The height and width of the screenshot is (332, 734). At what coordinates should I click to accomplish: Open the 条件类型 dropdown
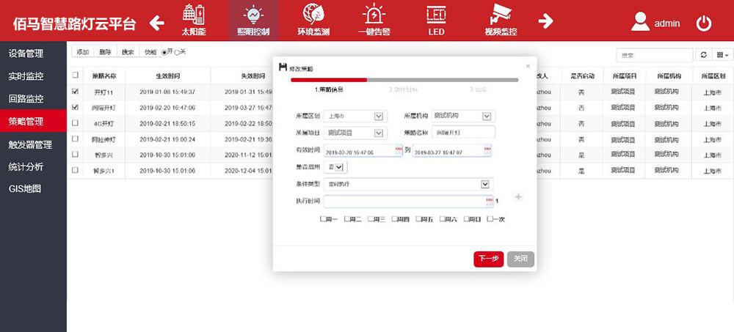[x=409, y=184]
